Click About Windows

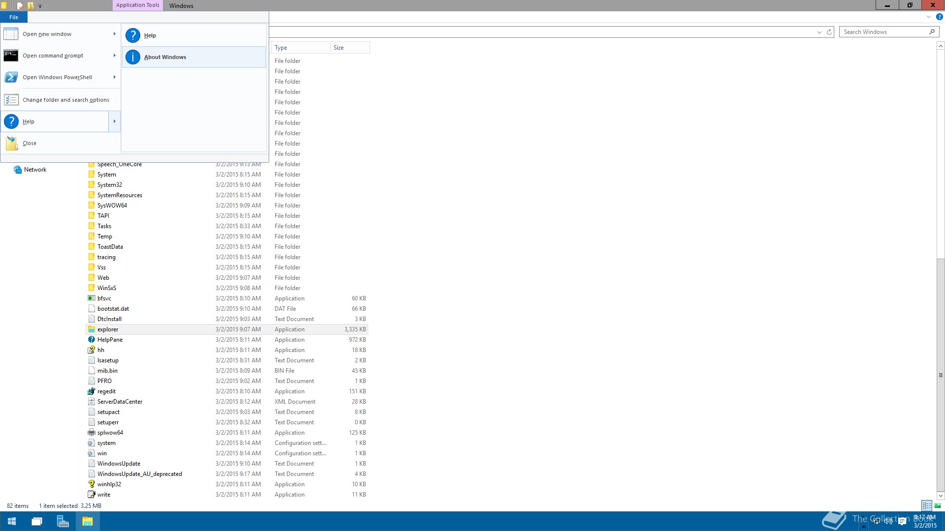(194, 57)
